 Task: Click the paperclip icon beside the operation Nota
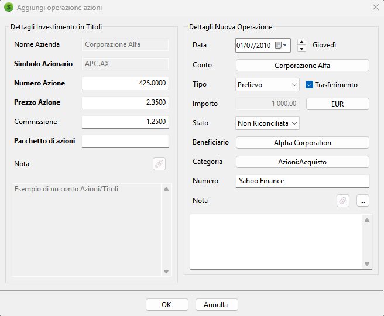(x=343, y=201)
